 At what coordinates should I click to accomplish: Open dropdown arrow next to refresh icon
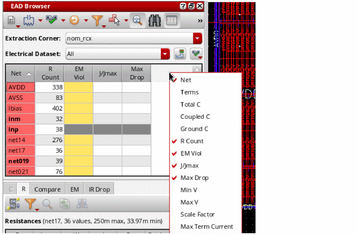point(86,20)
